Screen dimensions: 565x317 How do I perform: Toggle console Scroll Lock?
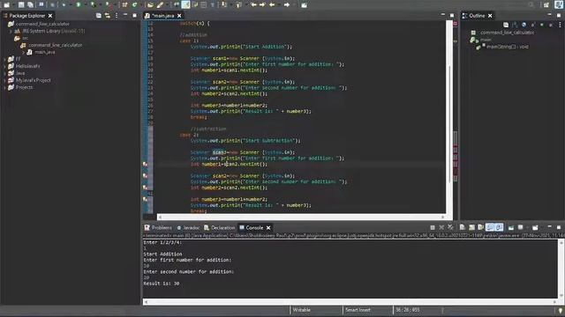[471, 227]
